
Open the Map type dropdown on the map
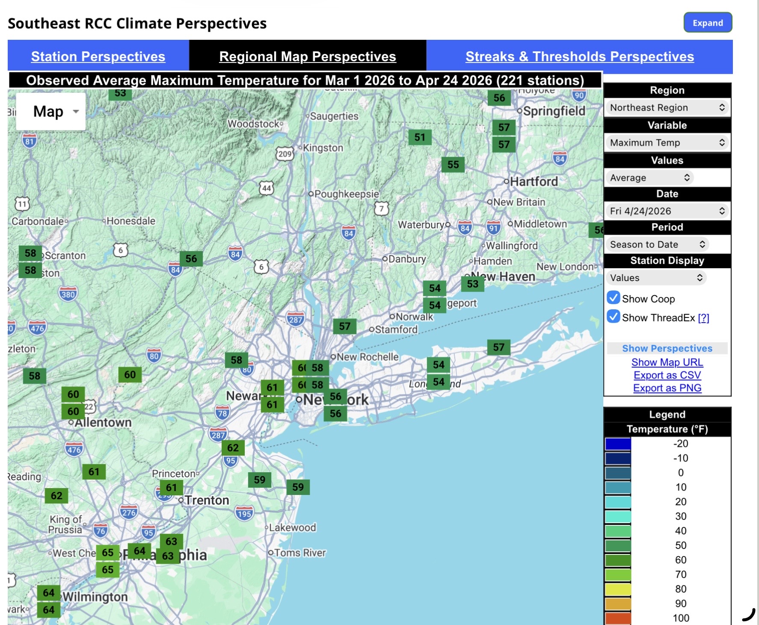tap(51, 112)
